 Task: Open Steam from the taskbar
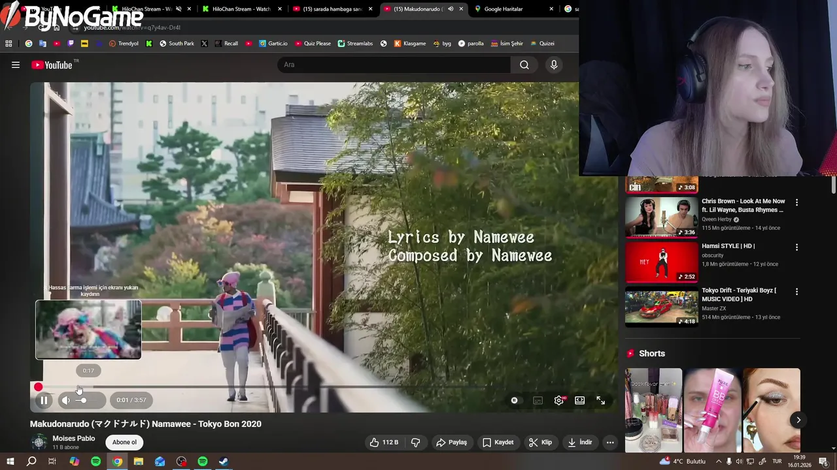[224, 462]
